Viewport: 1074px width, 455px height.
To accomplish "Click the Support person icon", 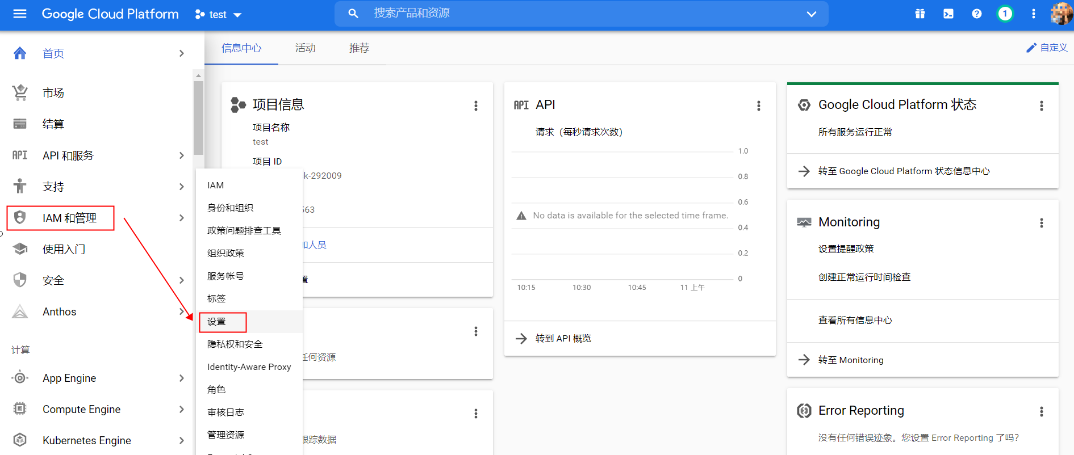I will click(20, 186).
